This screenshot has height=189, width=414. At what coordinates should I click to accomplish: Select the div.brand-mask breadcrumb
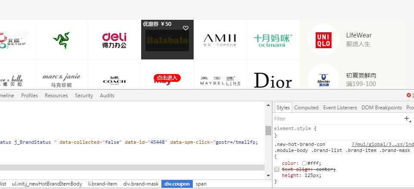click(x=141, y=184)
